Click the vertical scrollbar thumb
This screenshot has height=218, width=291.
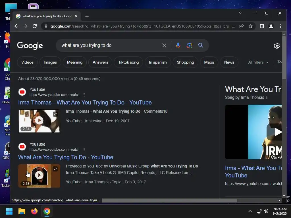pyautogui.click(x=284, y=57)
